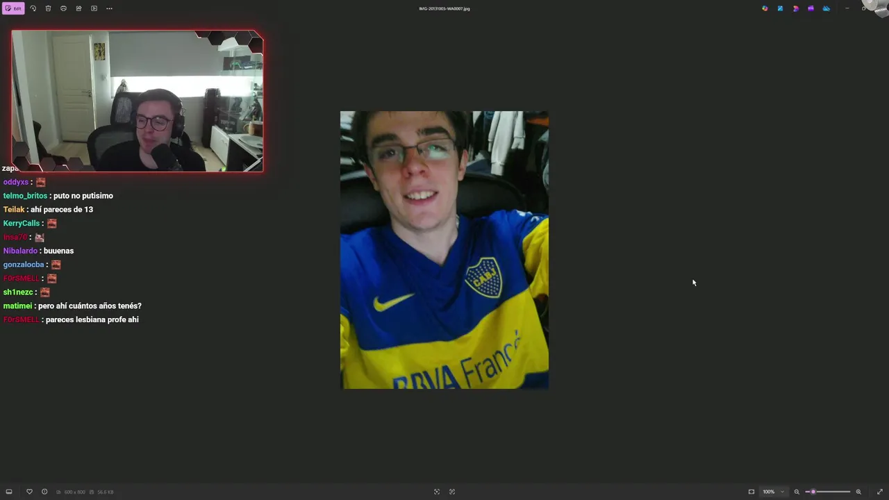Screen dimensions: 889x500
Task: Click chat message 'puto no putisimo'
Action: pyautogui.click(x=83, y=196)
